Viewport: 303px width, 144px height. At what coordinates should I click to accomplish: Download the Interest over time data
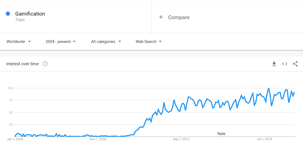coord(274,64)
